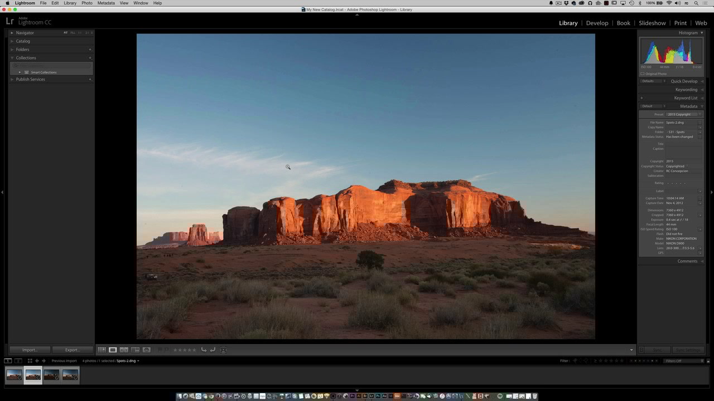Screen dimensions: 714x401
Task: Collapse the Histogram panel
Action: 702,32
